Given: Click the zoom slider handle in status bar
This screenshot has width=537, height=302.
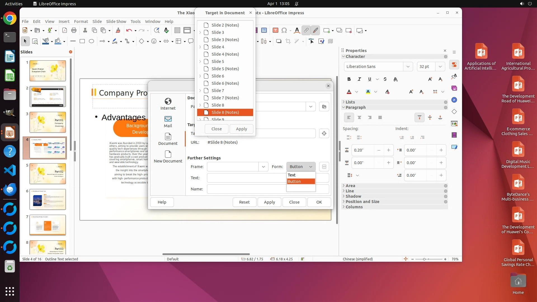Looking at the screenshot, I should click(424, 259).
